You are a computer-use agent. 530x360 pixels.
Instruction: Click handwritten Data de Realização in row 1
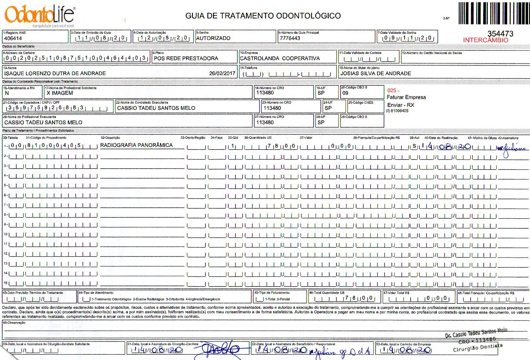[446, 146]
